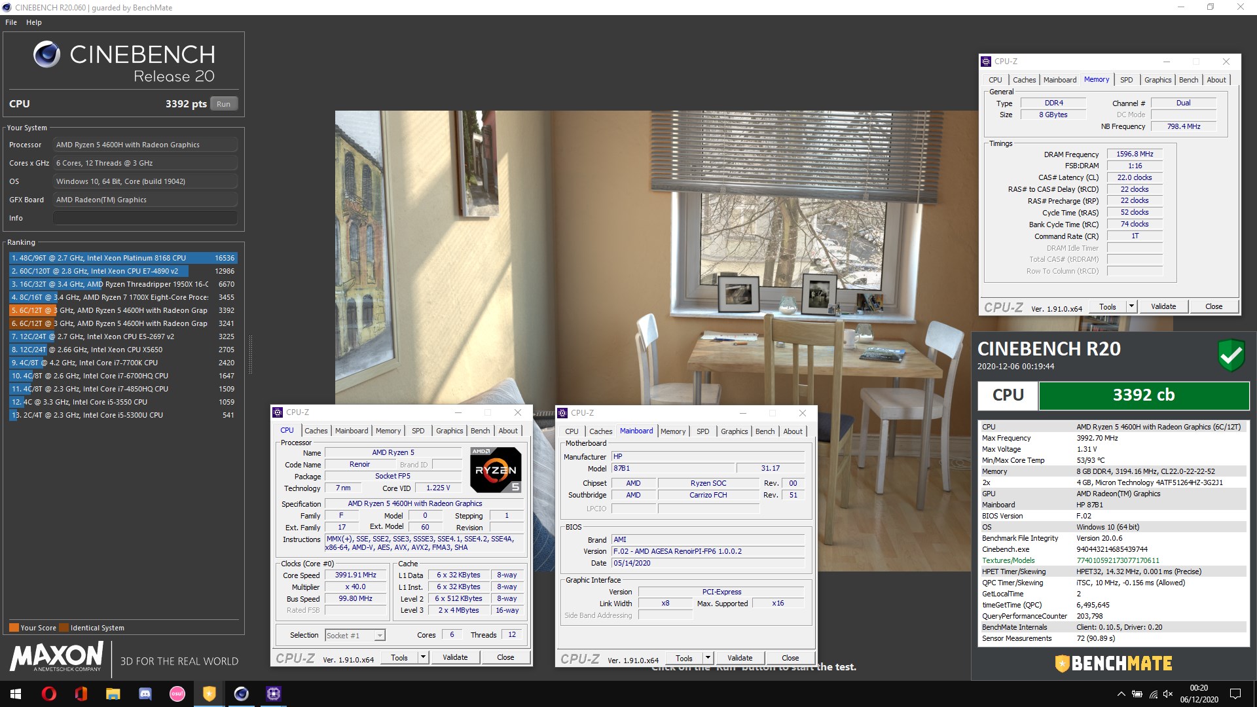Click Validate in CPU-Z Memory window
The width and height of the screenshot is (1257, 707).
click(x=1163, y=306)
